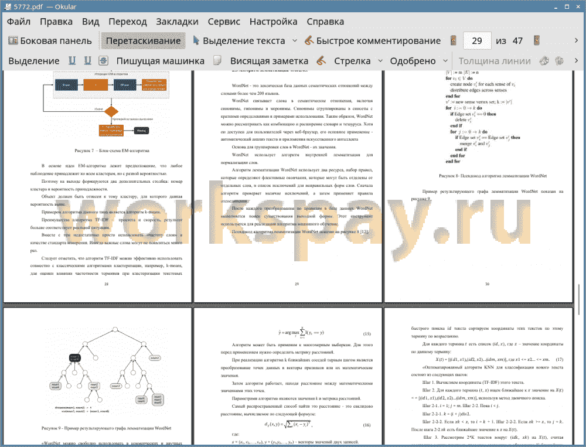Click the page with WordNet graph tree figure
The image size is (586, 447).
(97, 376)
